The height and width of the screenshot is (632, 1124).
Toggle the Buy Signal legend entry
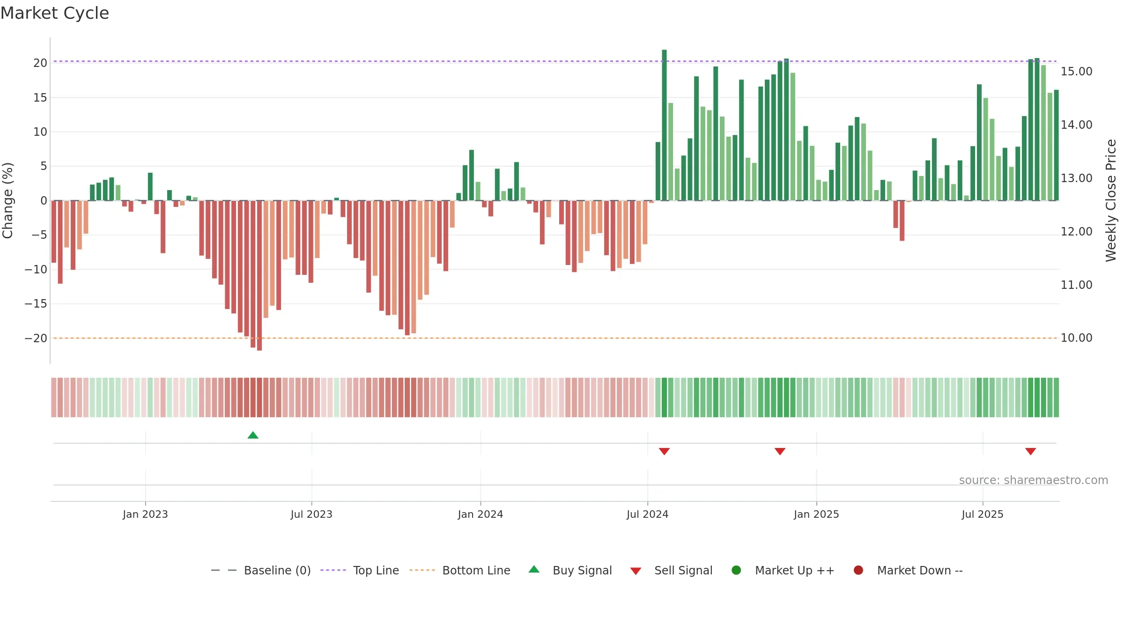pyautogui.click(x=570, y=570)
